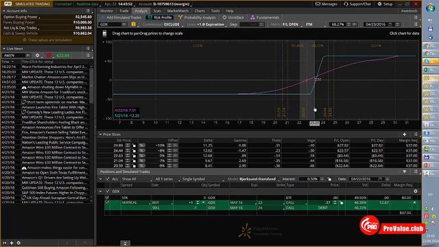Adjust the stepper for the 21.04 slice price
Screen dimensions: 439x247
click(128, 161)
